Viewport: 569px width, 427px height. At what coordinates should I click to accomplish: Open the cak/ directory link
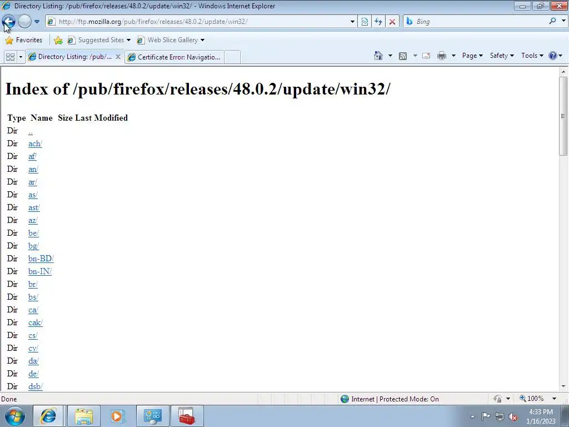36,322
